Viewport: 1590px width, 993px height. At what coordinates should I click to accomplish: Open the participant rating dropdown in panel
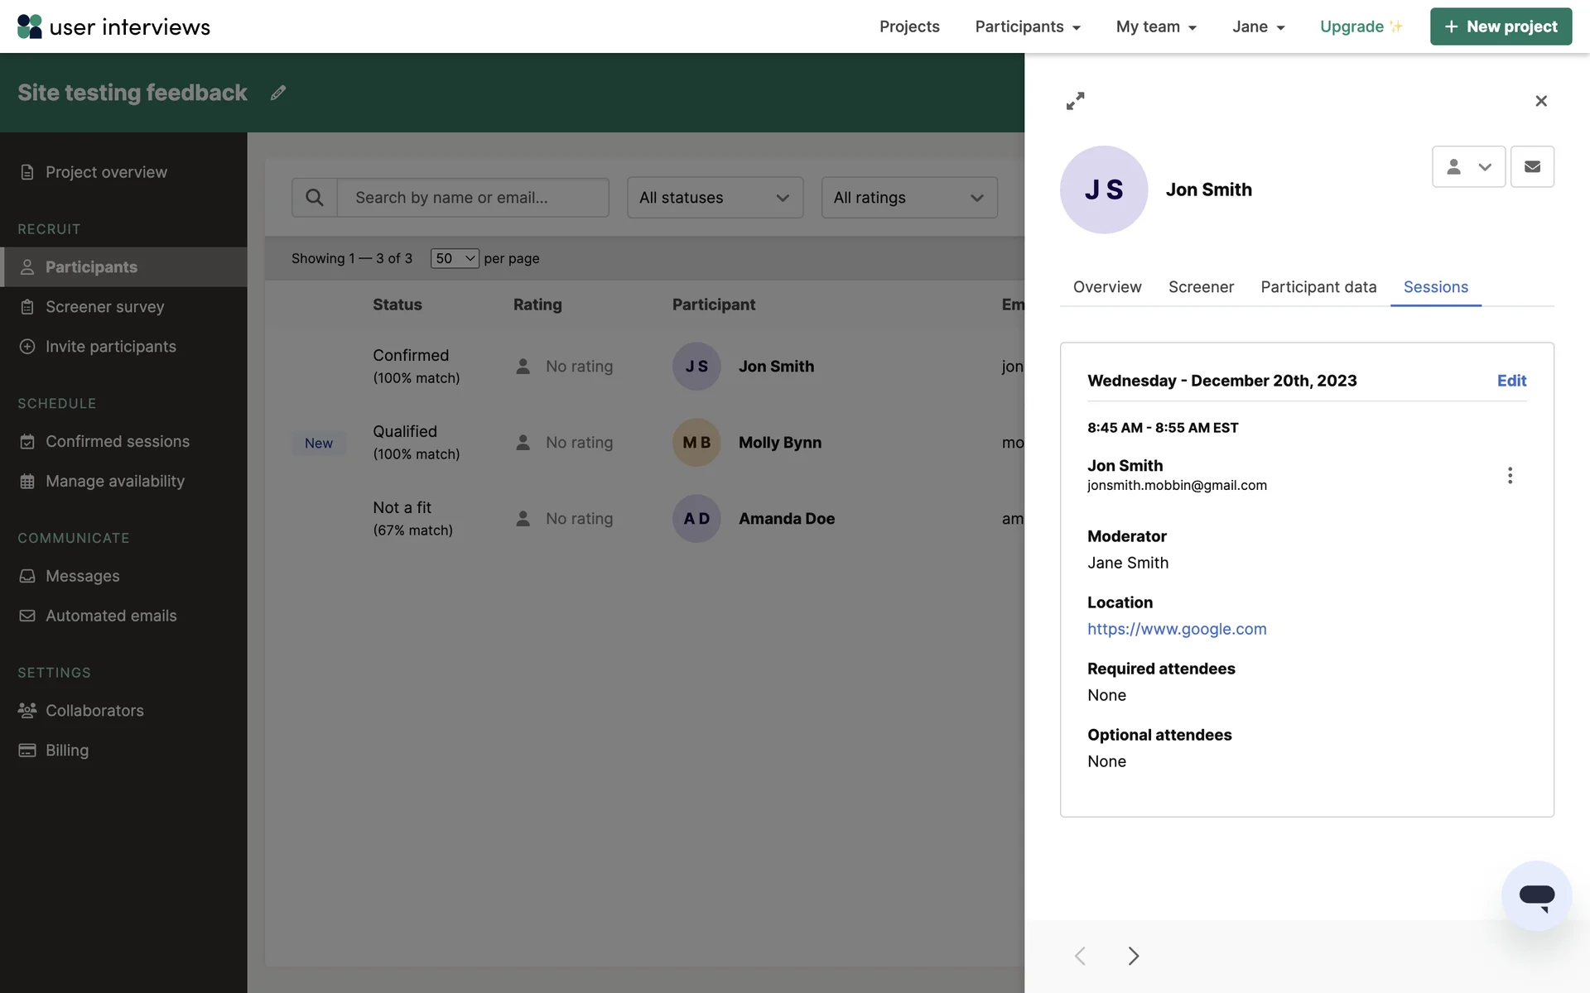1468,166
